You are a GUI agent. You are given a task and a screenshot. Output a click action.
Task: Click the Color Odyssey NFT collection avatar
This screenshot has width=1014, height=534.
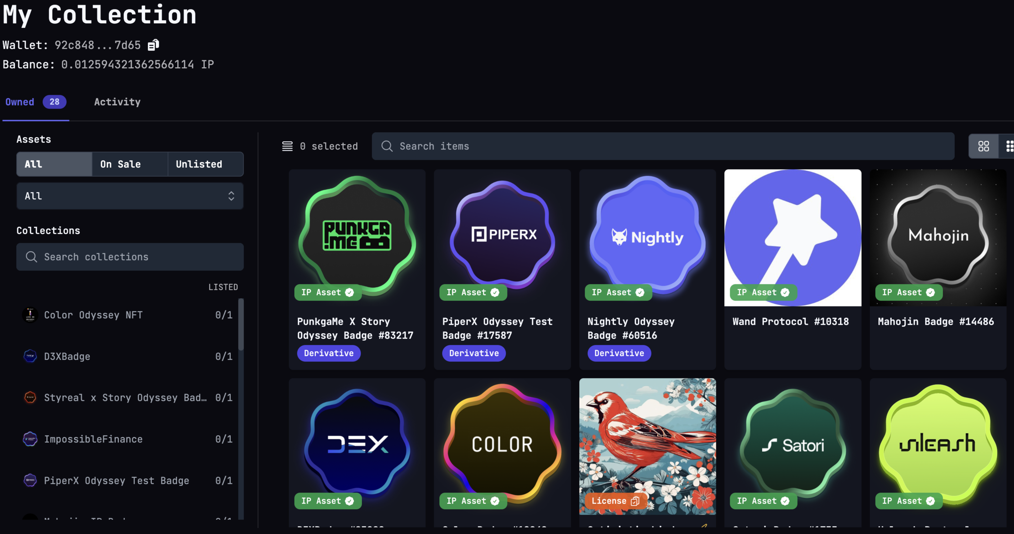pos(30,315)
